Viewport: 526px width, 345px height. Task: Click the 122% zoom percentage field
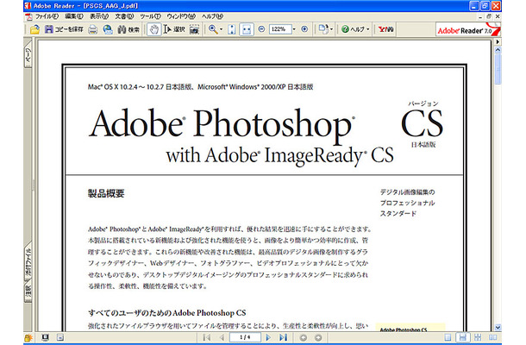click(x=279, y=29)
